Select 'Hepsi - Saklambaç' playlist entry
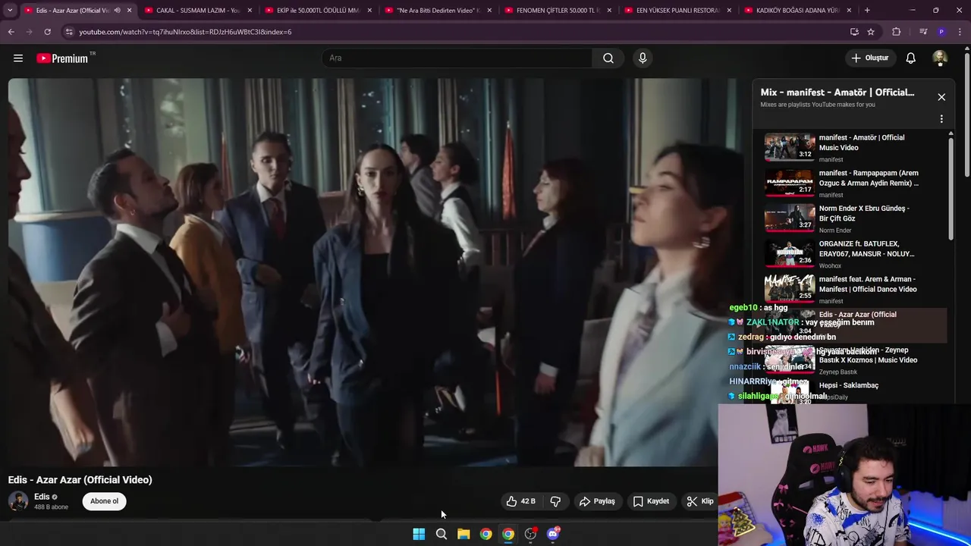Viewport: 971px width, 546px height. coord(849,385)
